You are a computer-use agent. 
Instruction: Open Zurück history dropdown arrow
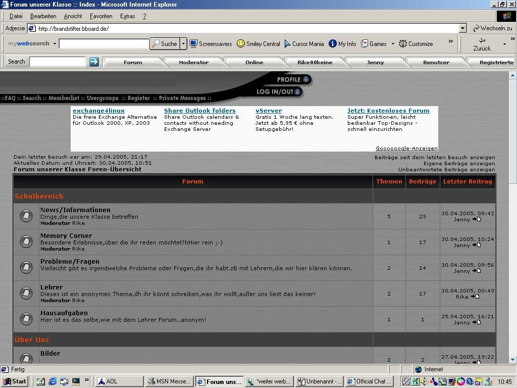(504, 44)
